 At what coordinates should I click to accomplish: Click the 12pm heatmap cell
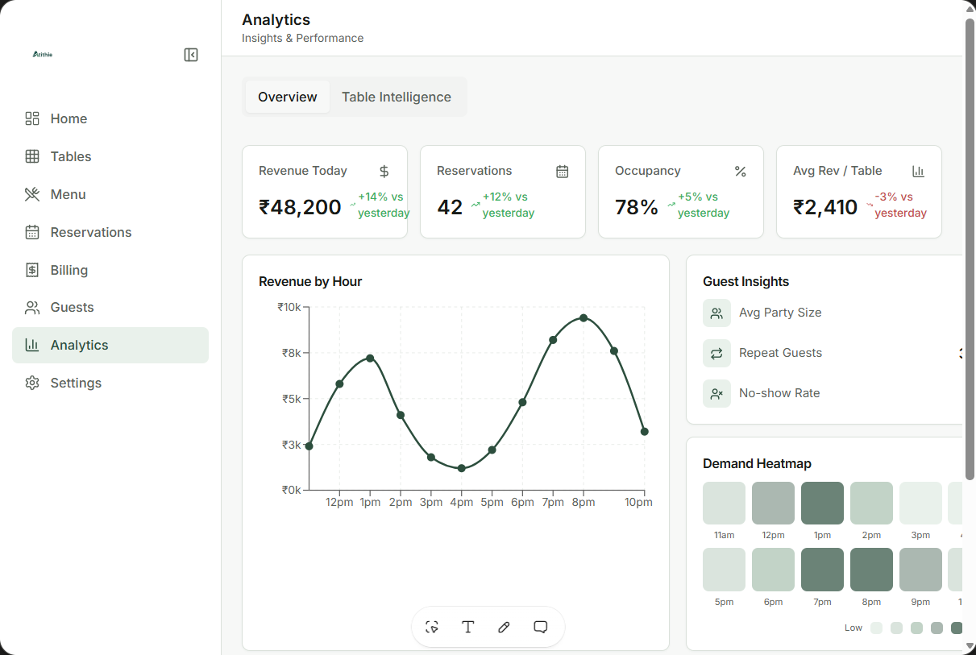(x=773, y=504)
